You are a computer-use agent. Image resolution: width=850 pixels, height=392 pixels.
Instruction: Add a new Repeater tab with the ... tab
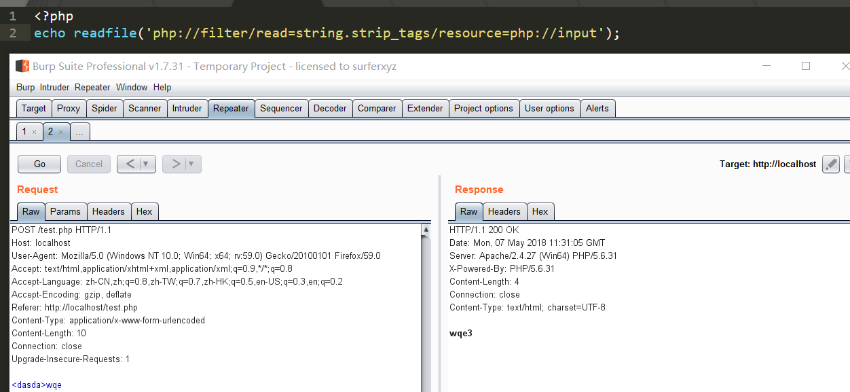click(x=79, y=132)
